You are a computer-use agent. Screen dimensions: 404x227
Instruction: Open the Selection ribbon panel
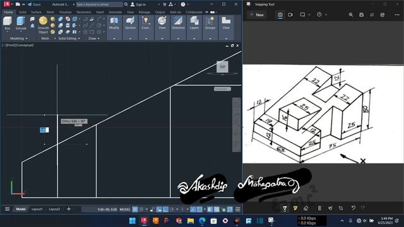pyautogui.click(x=178, y=27)
